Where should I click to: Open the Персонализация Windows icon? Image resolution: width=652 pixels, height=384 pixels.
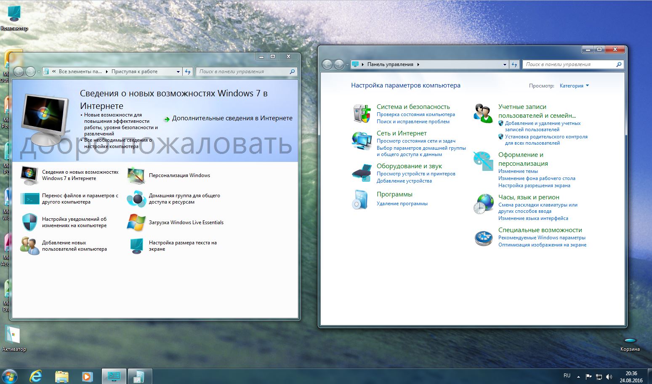[x=136, y=175]
